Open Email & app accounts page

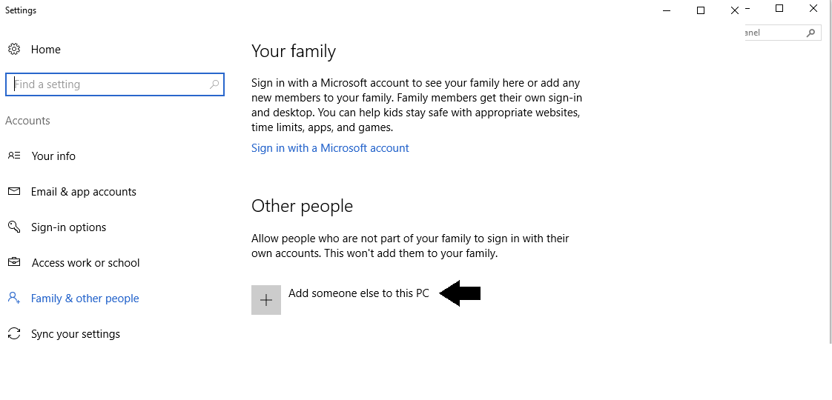83,192
